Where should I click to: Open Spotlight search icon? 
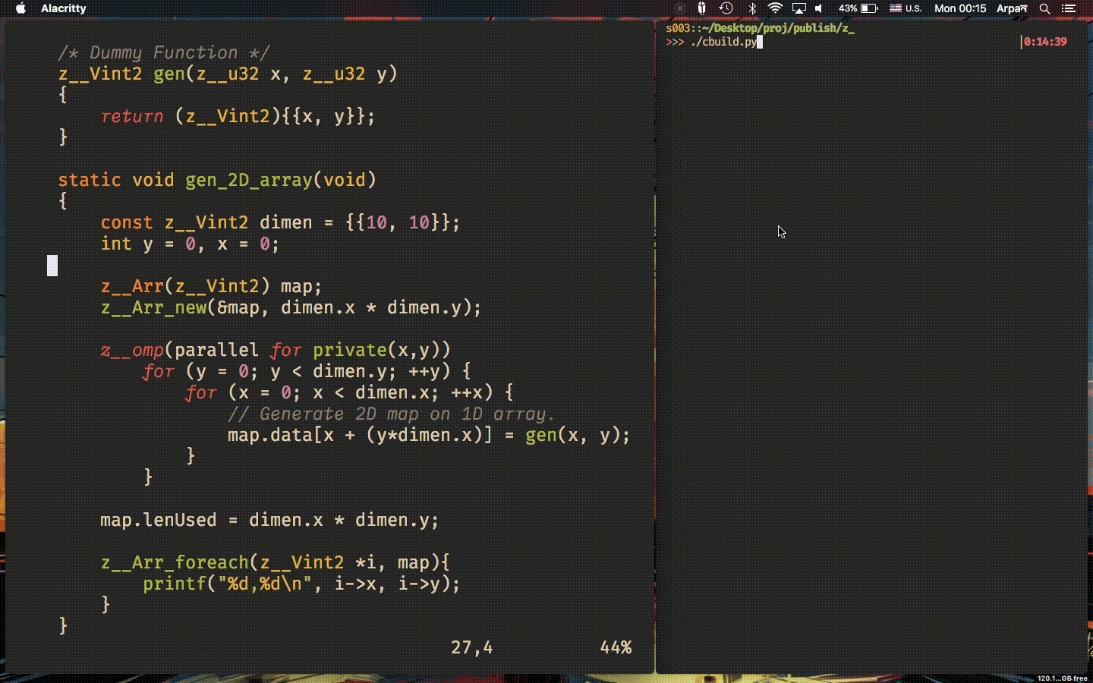click(1045, 8)
